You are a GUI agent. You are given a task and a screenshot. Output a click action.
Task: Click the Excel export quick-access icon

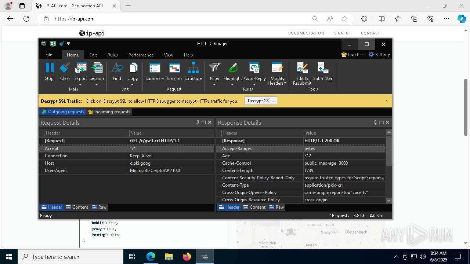[x=53, y=44]
